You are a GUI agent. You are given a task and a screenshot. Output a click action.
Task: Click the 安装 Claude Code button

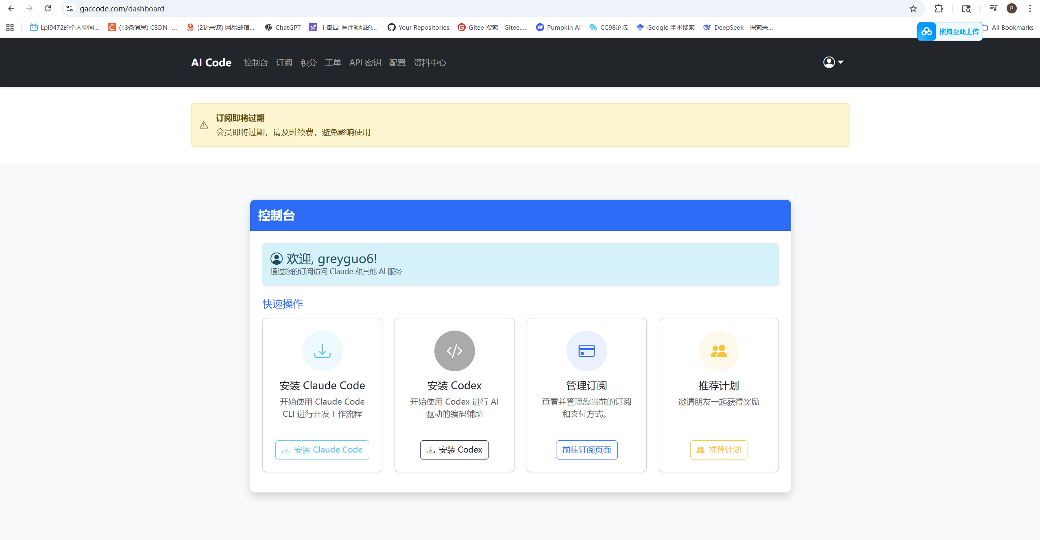click(322, 449)
